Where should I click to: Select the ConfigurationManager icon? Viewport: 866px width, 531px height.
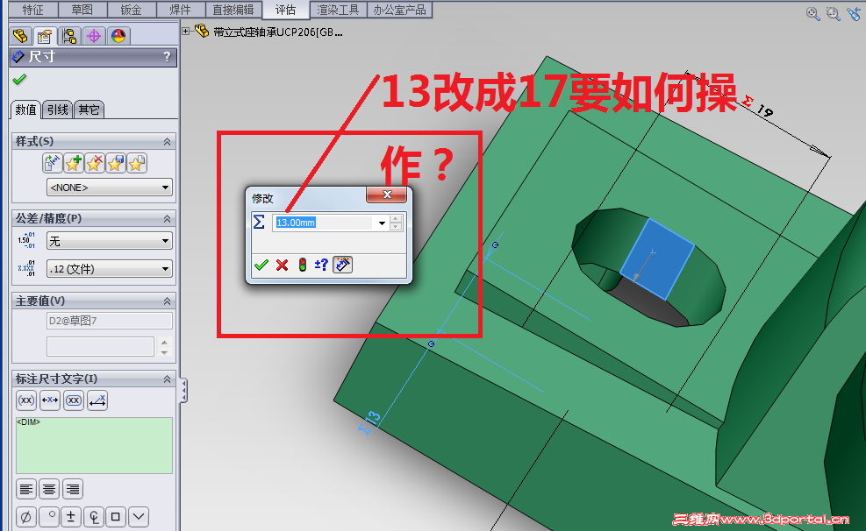(x=68, y=36)
